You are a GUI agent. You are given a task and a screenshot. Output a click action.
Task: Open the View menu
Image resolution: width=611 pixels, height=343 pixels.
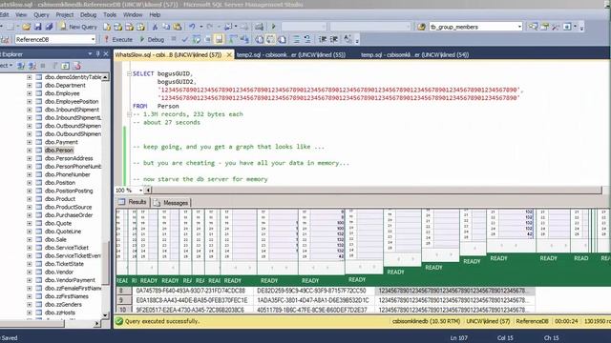[x=21, y=15]
